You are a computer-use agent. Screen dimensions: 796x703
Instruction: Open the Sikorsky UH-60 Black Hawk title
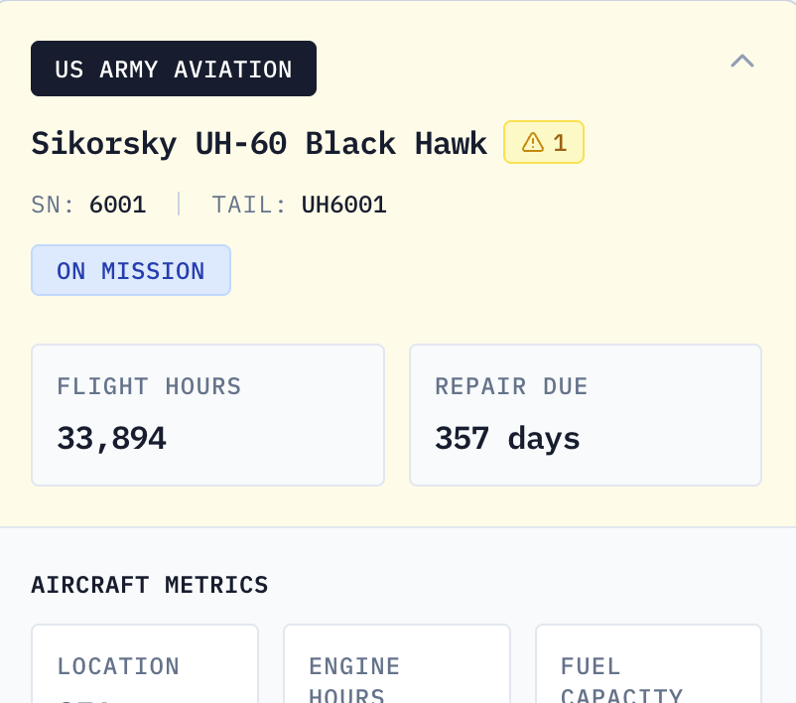[259, 143]
